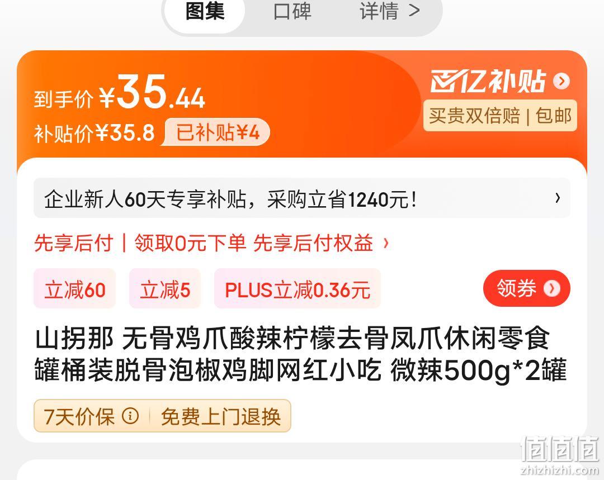
Task: Tap the circled arrow beside 百亿补贴
Action: point(561,81)
